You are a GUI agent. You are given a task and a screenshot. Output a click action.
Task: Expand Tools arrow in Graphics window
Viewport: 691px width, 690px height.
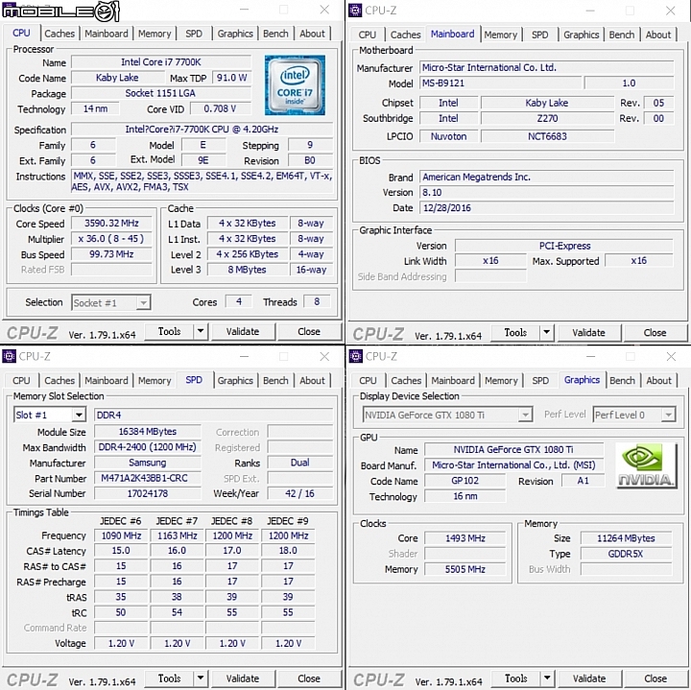coord(547,678)
